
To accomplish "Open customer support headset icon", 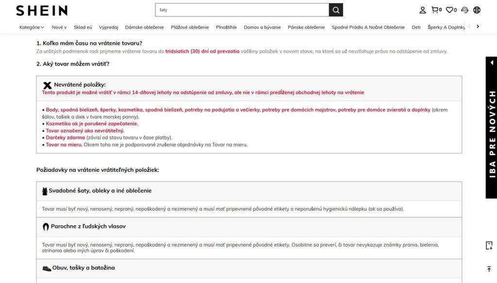I will [x=464, y=10].
